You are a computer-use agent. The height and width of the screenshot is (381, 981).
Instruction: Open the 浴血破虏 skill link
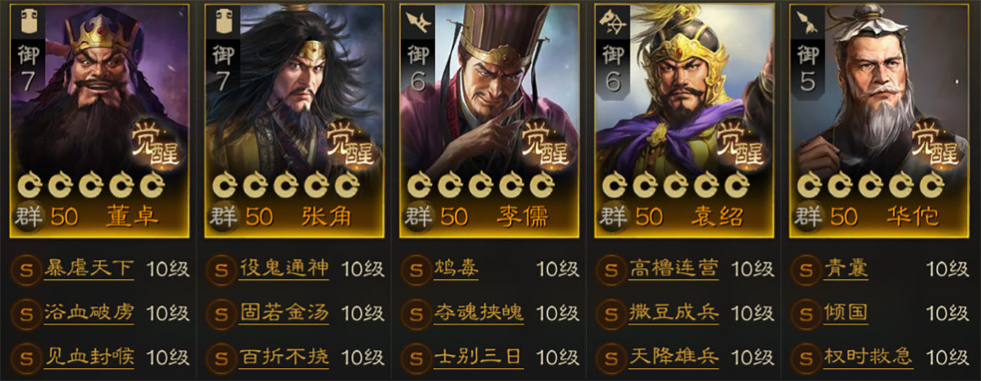click(x=90, y=313)
